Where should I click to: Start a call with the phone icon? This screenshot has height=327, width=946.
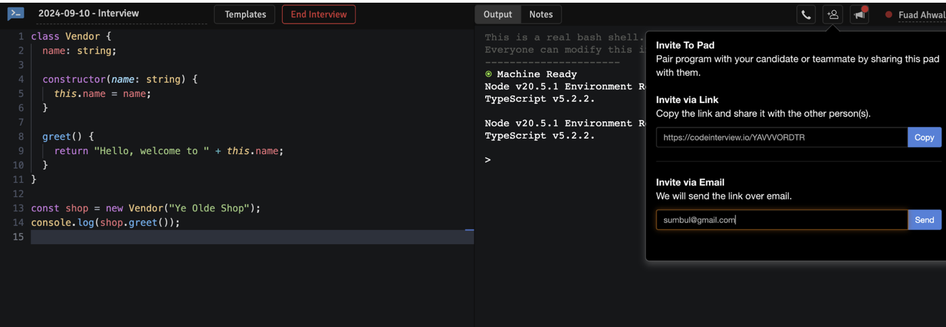coord(806,14)
